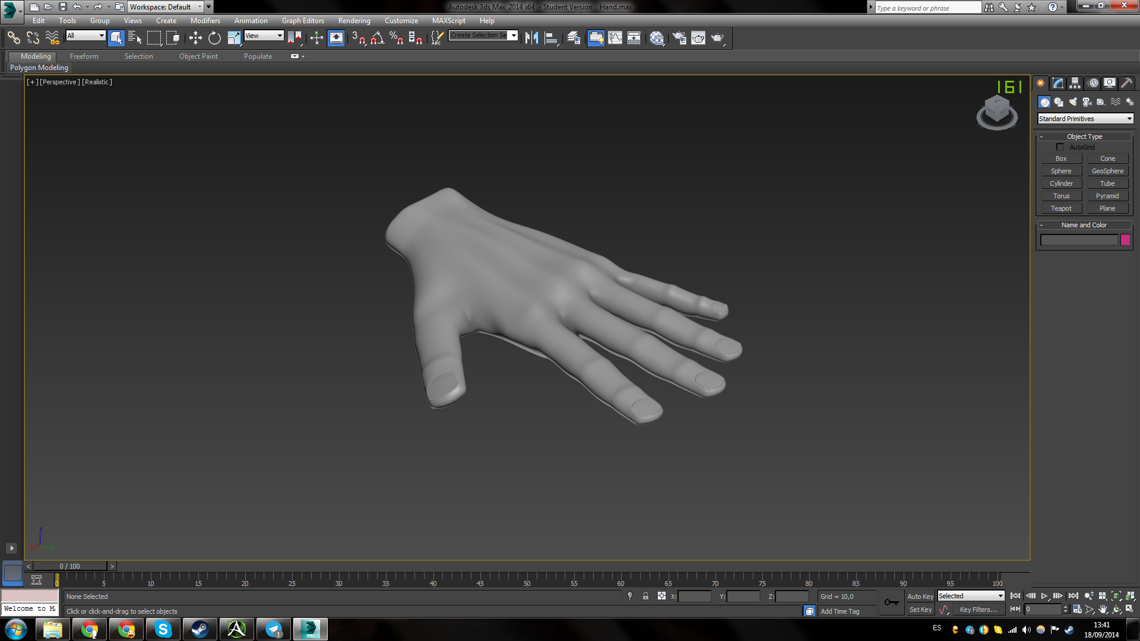Open the Graph Editors menu
The width and height of the screenshot is (1140, 641).
pyautogui.click(x=303, y=21)
